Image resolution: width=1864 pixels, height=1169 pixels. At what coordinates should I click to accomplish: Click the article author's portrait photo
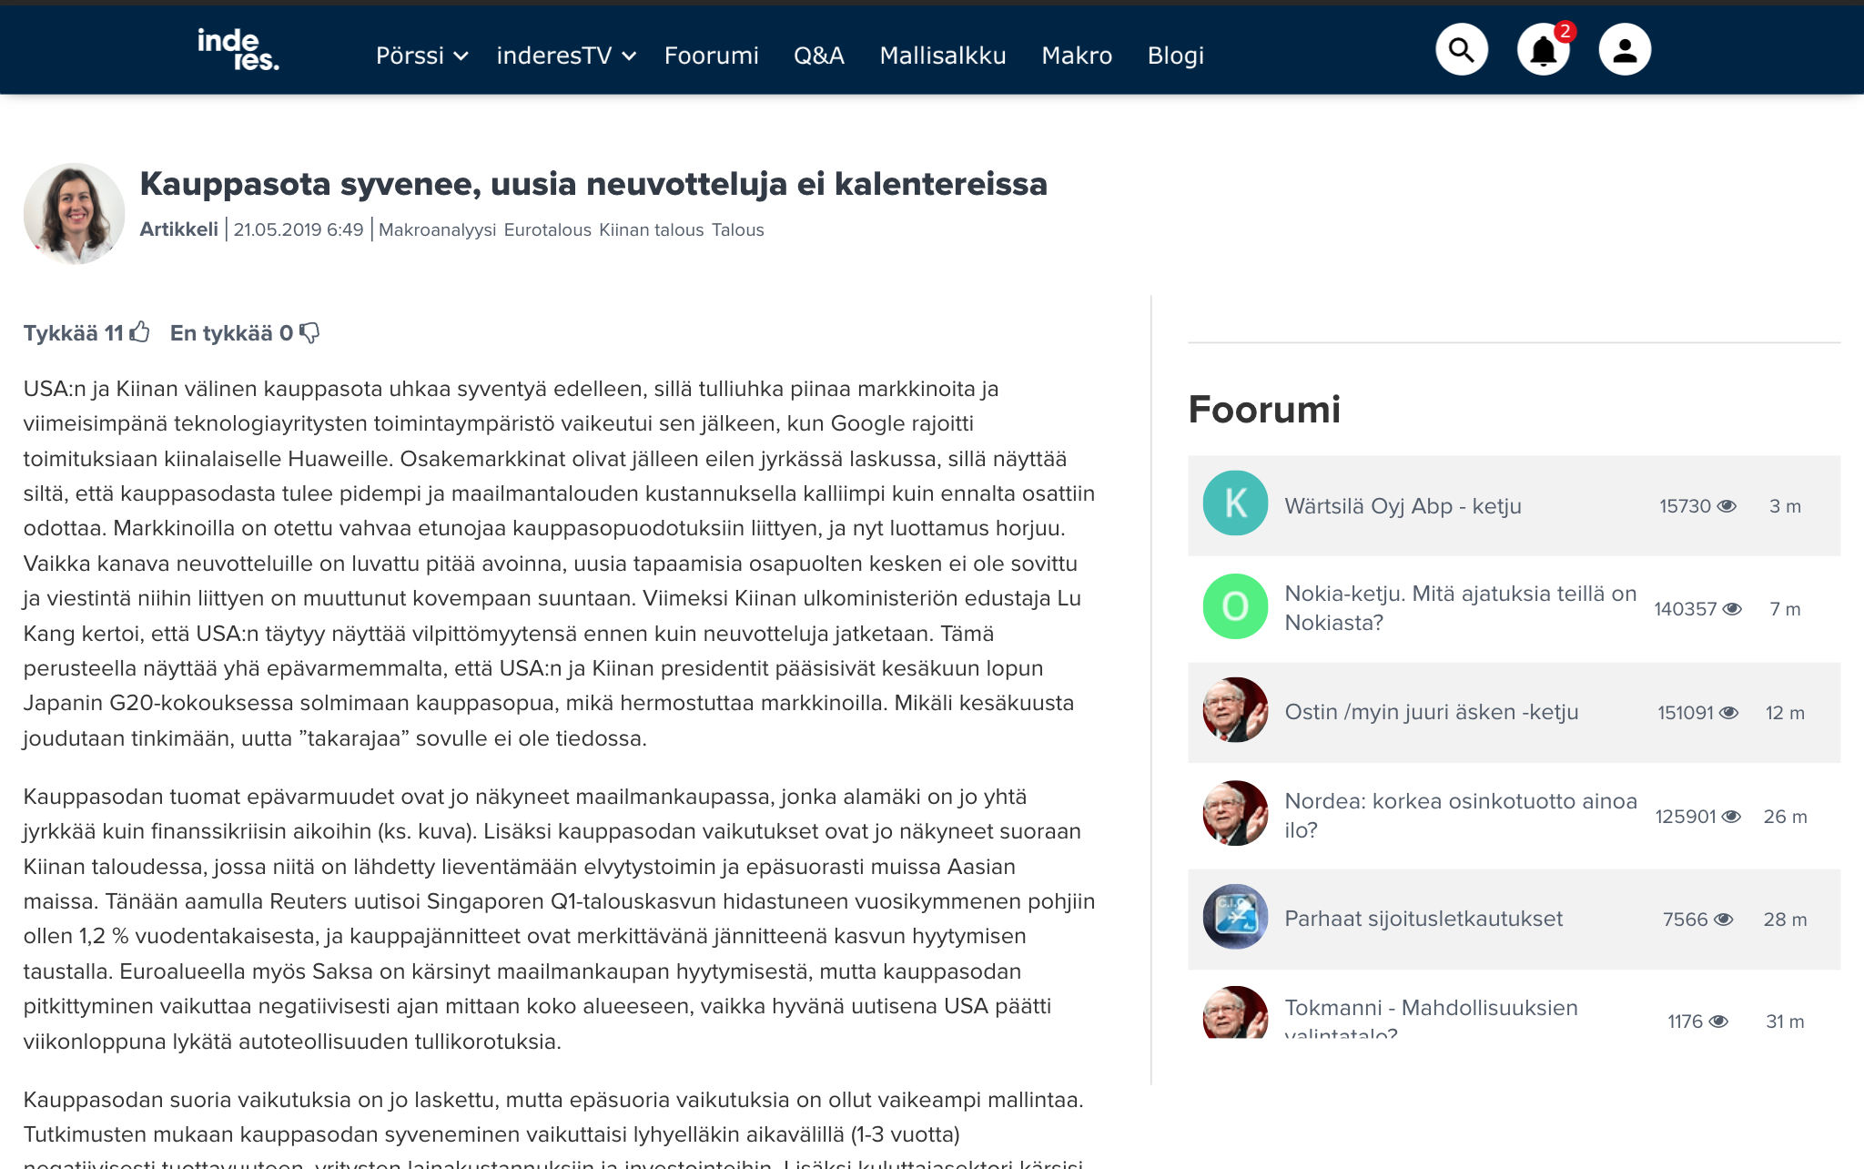tap(74, 214)
